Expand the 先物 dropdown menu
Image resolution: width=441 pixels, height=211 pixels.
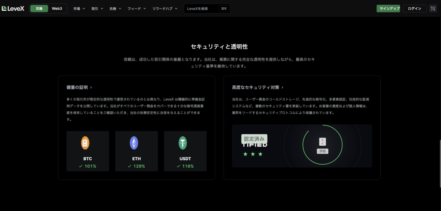pos(115,9)
